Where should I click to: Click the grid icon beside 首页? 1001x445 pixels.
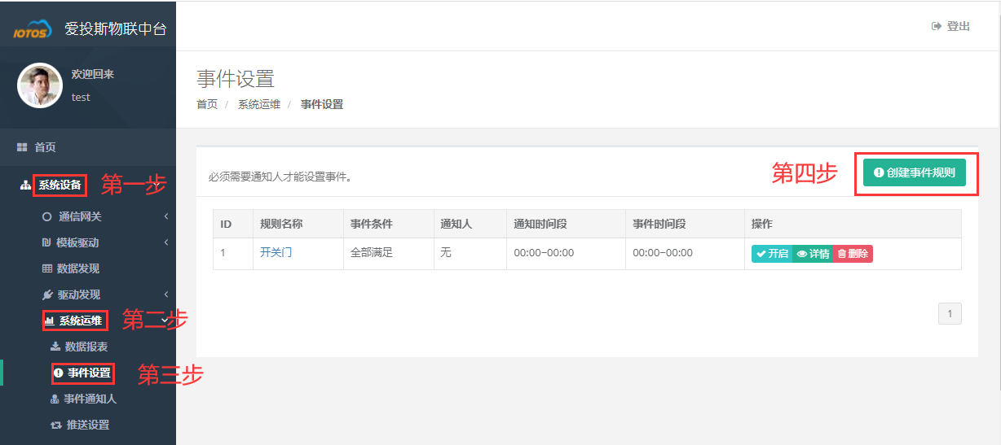click(x=23, y=147)
